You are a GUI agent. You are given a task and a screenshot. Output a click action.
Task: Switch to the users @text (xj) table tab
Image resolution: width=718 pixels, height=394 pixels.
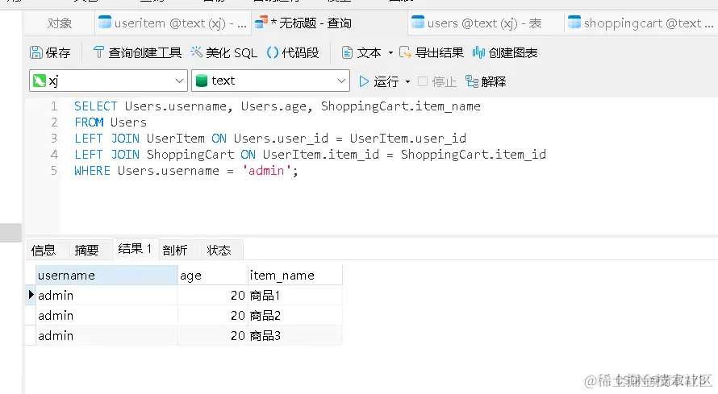click(486, 23)
